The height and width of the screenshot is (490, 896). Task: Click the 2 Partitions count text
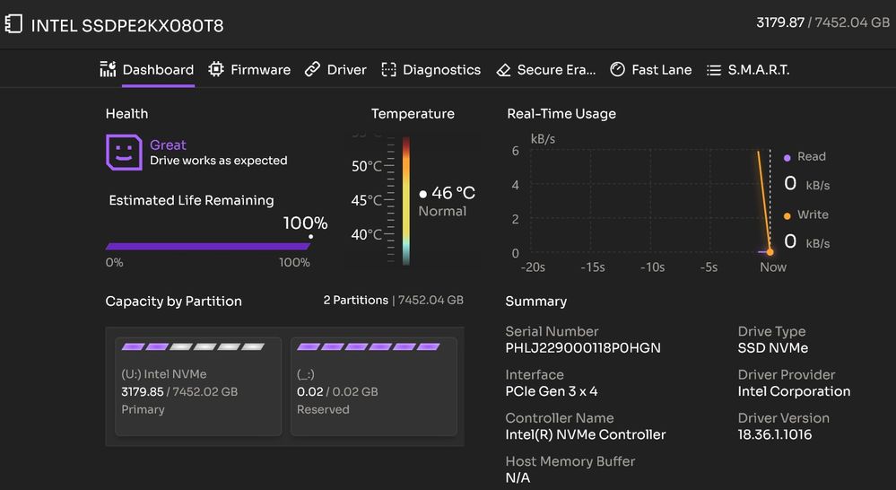tap(355, 300)
